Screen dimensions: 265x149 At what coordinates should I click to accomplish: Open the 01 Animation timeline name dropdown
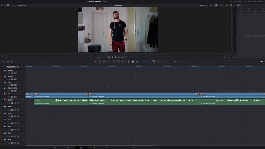[118, 5]
